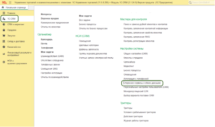The height and width of the screenshot is (127, 215).
Task: Click the home icon on the start page tab
Action: [3, 7]
